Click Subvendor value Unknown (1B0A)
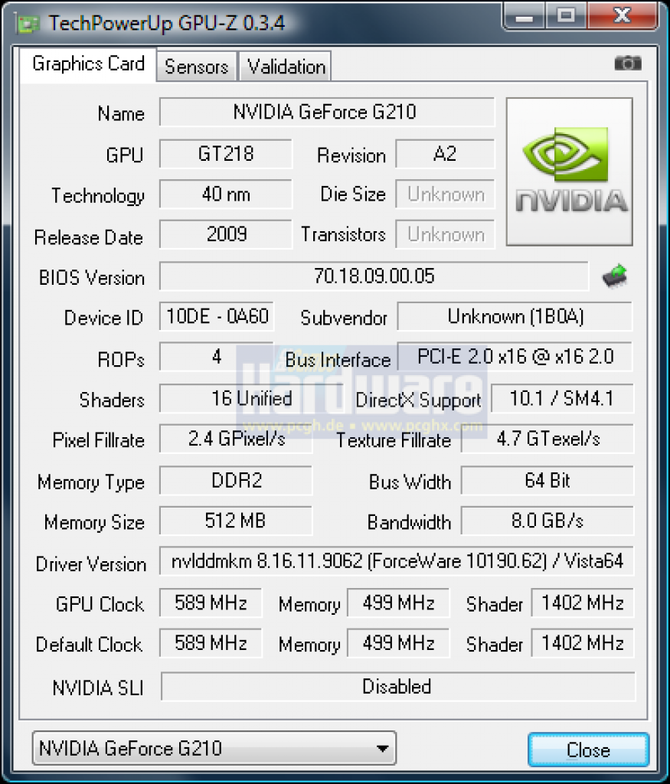670x784 pixels. pos(515,316)
